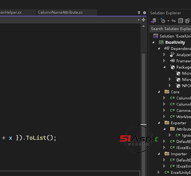Image resolution: width=191 pixels, height=176 pixels.
Task: Expand the Analyzers node
Action: point(164,55)
